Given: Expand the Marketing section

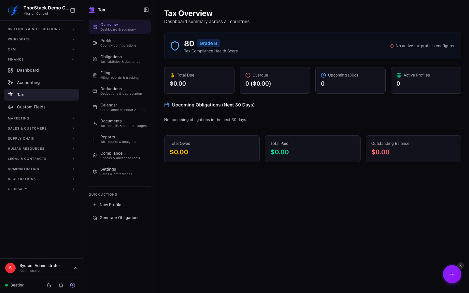Looking at the screenshot, I should pyautogui.click(x=41, y=119).
